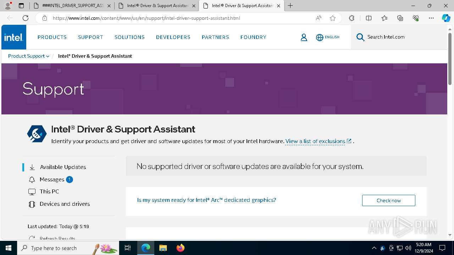Toggle Split screen view icon
Image resolution: width=454 pixels, height=255 pixels.
click(369, 18)
